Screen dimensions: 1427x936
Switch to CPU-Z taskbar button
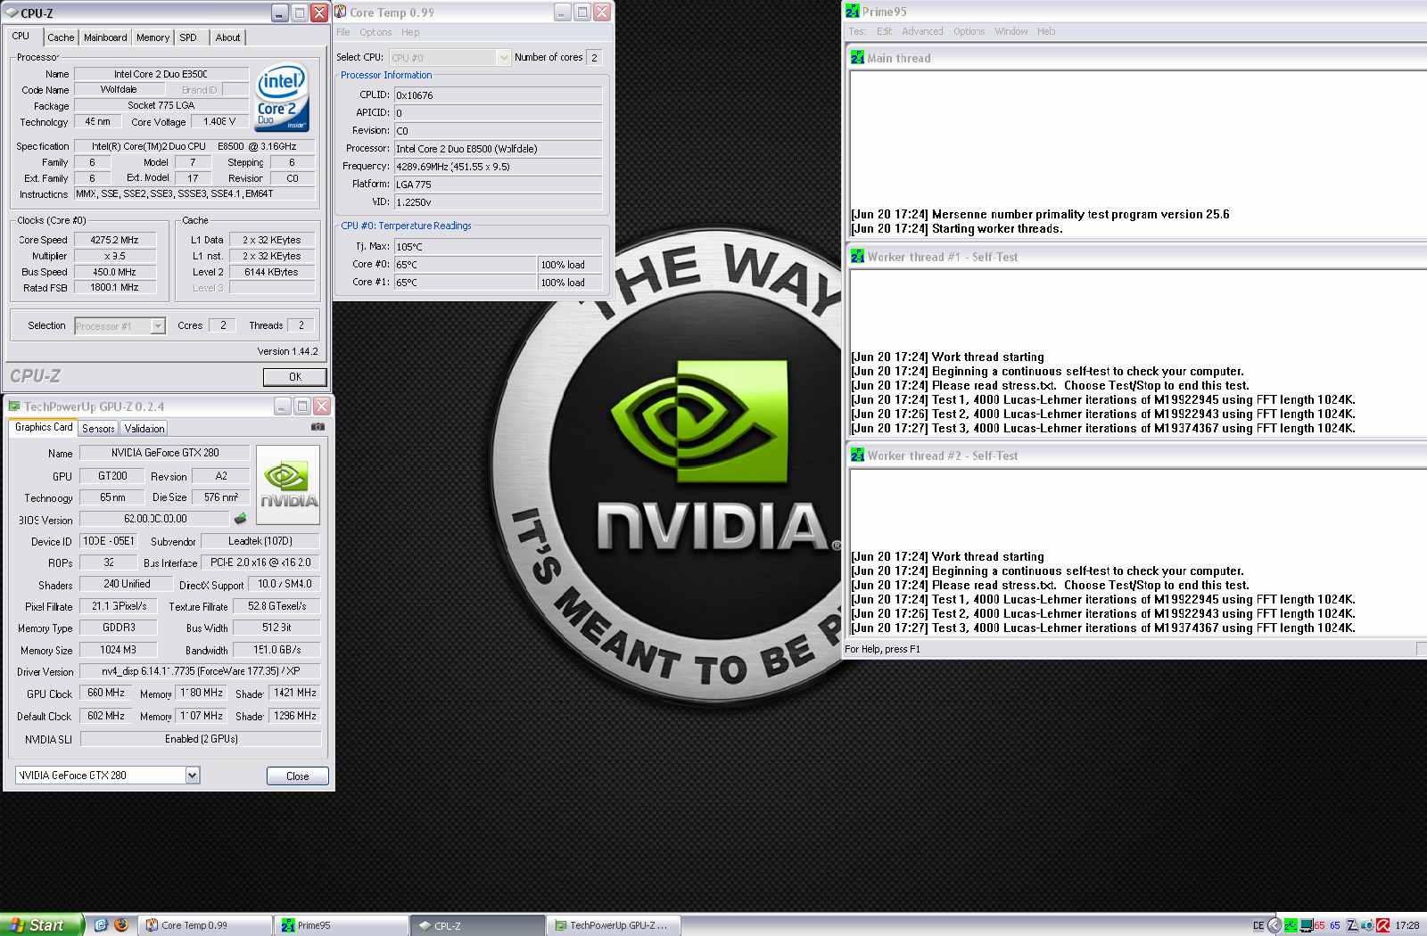pos(476,925)
